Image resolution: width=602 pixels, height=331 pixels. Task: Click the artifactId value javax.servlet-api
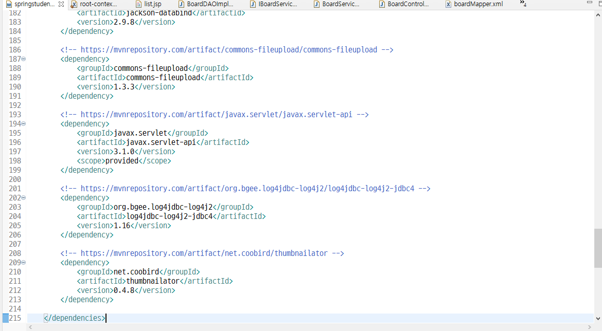[x=161, y=142]
